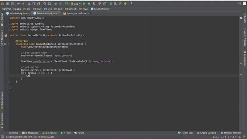Open Find with the magnifier icon

click(x=45, y=3)
